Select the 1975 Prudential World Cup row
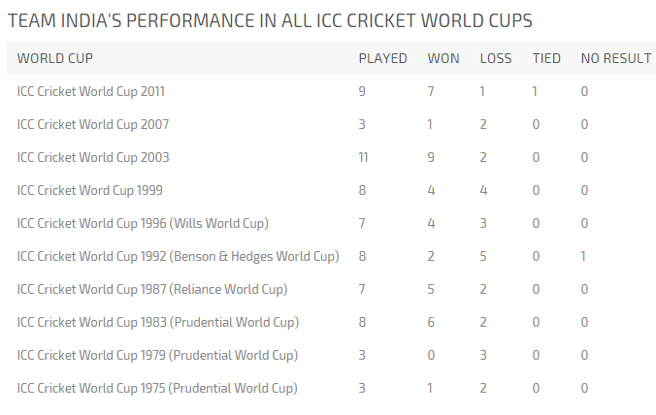The image size is (656, 415). [157, 388]
